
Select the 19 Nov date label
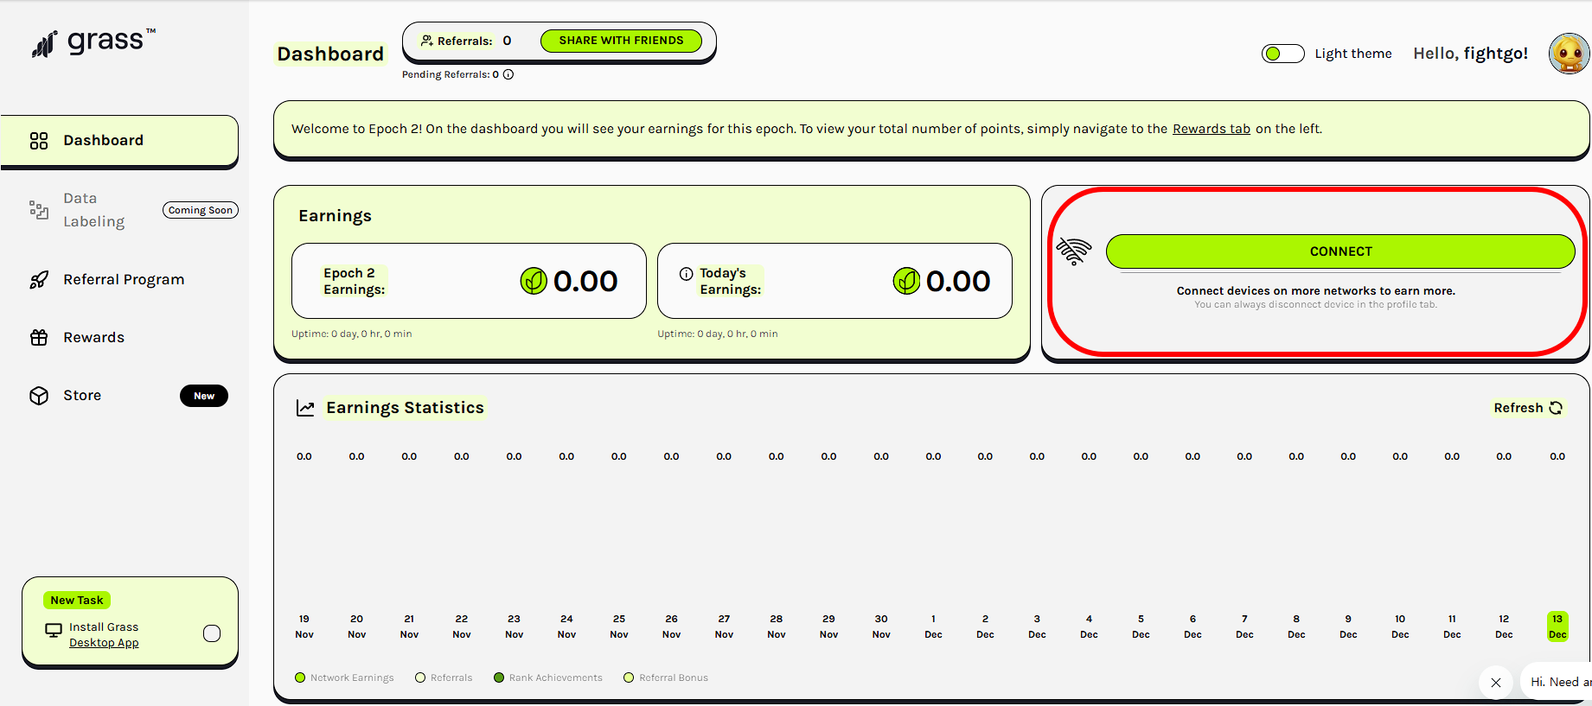[304, 626]
